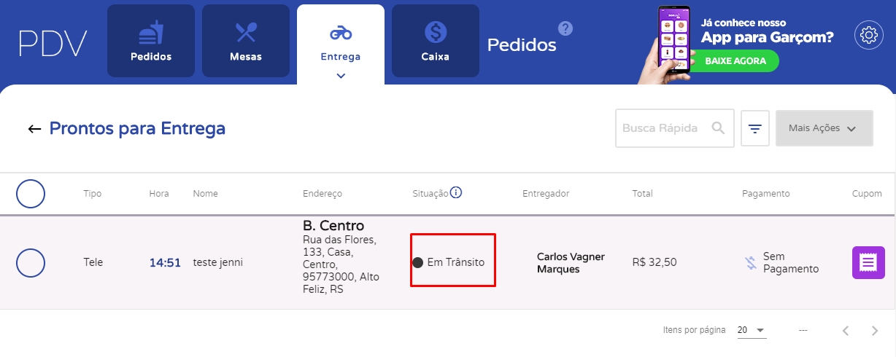Open the items per page dropdown
This screenshot has width=896, height=357.
751,330
